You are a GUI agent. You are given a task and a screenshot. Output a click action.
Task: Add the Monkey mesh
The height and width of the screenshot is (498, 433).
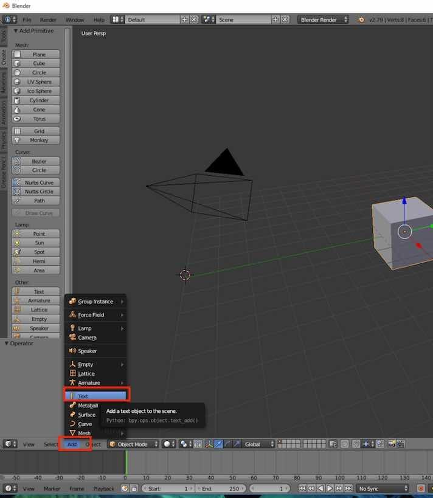[36, 140]
